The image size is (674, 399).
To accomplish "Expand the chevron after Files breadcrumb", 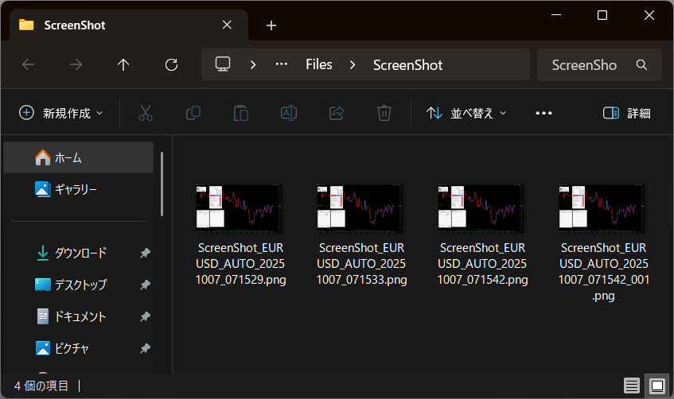I will pos(352,65).
